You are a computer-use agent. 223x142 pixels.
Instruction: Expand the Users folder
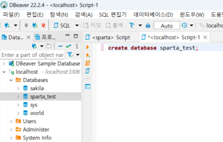[x=11, y=122]
